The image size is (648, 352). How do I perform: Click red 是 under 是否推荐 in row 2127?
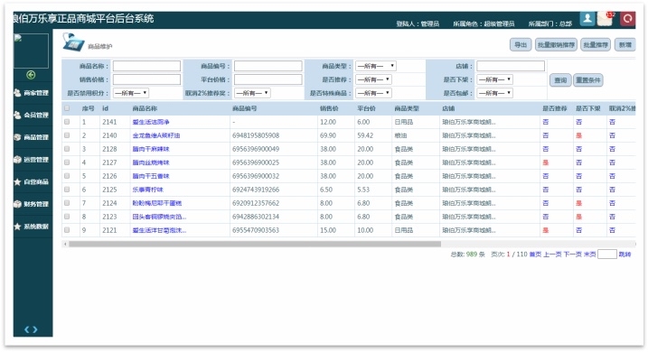pyautogui.click(x=546, y=162)
